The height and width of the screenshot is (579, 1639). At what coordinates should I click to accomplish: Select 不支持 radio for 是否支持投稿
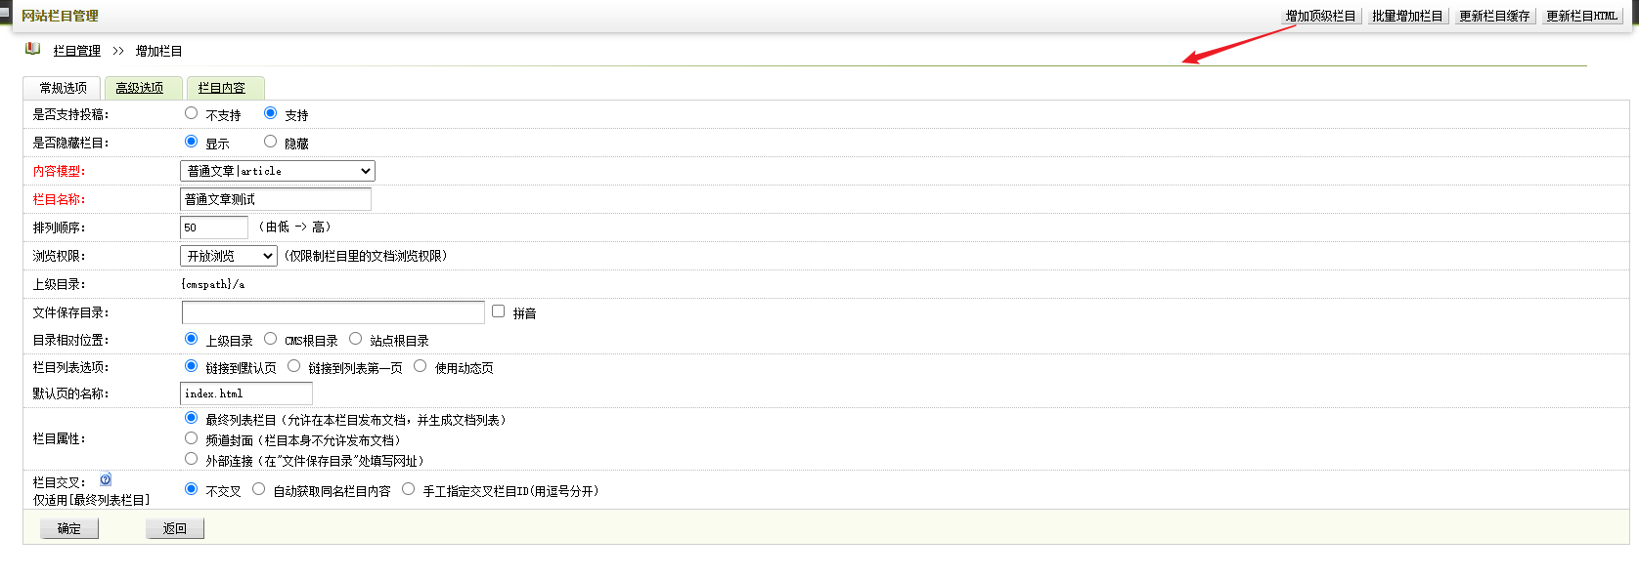pos(192,113)
